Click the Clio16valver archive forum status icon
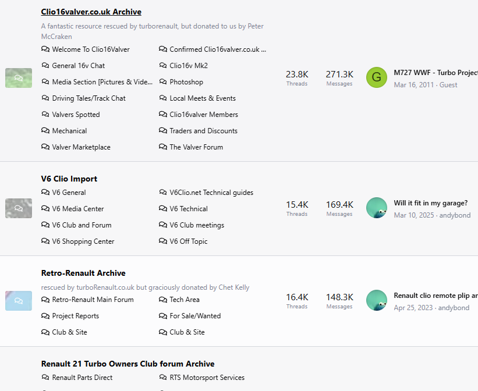The image size is (478, 391). (x=19, y=78)
